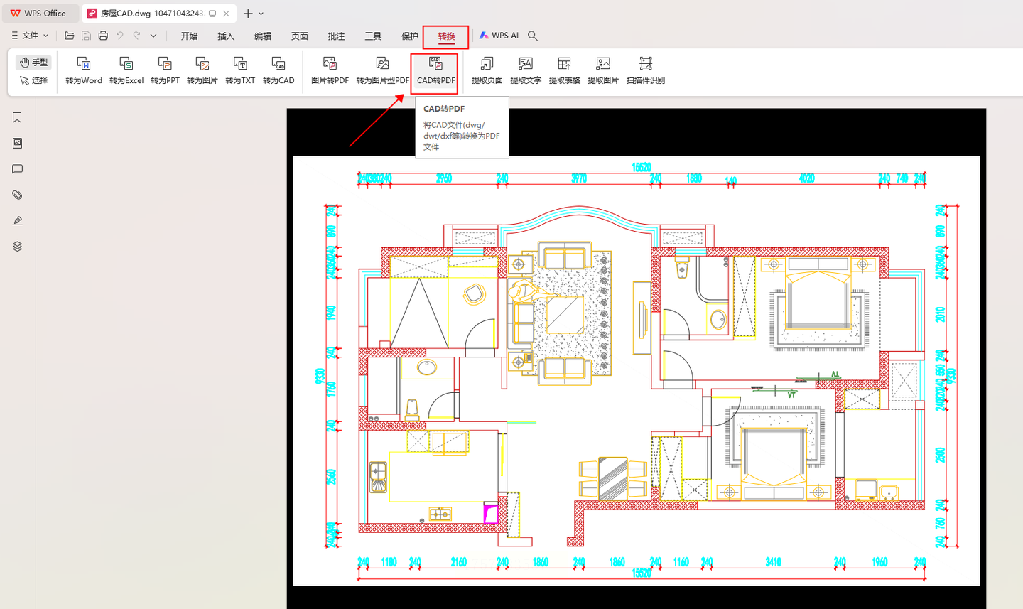Open the 提取文字 text extraction tool
This screenshot has width=1023, height=609.
click(525, 70)
